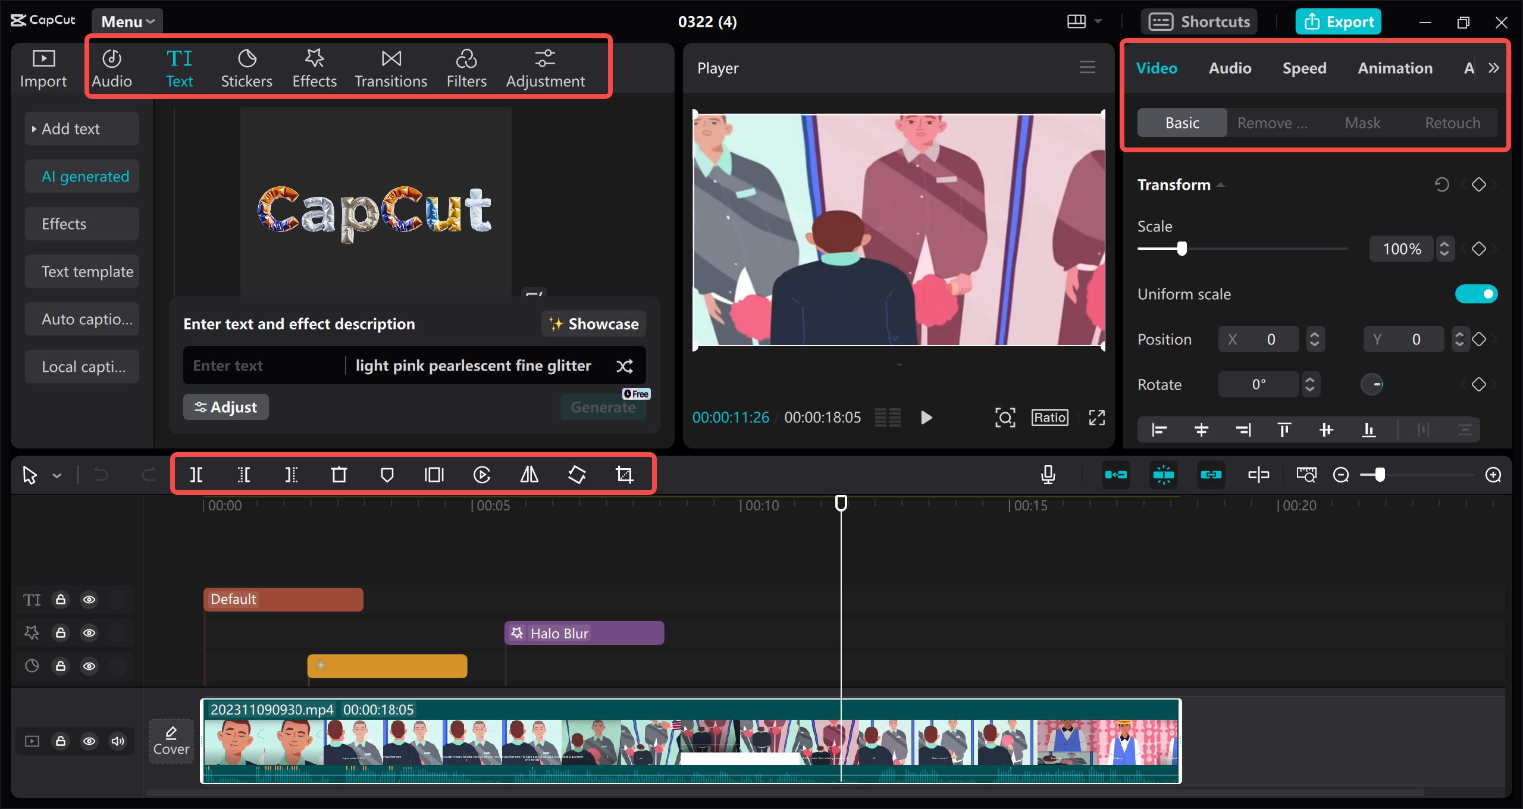Open the Shortcuts button

[x=1199, y=22]
